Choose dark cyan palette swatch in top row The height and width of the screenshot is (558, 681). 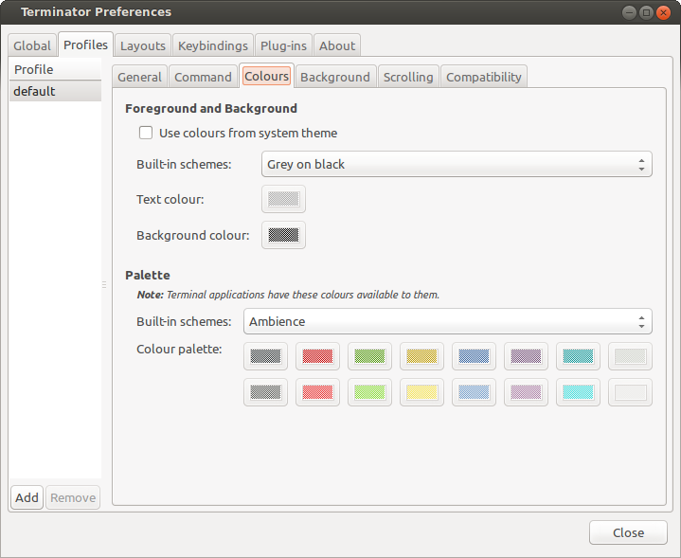[578, 356]
